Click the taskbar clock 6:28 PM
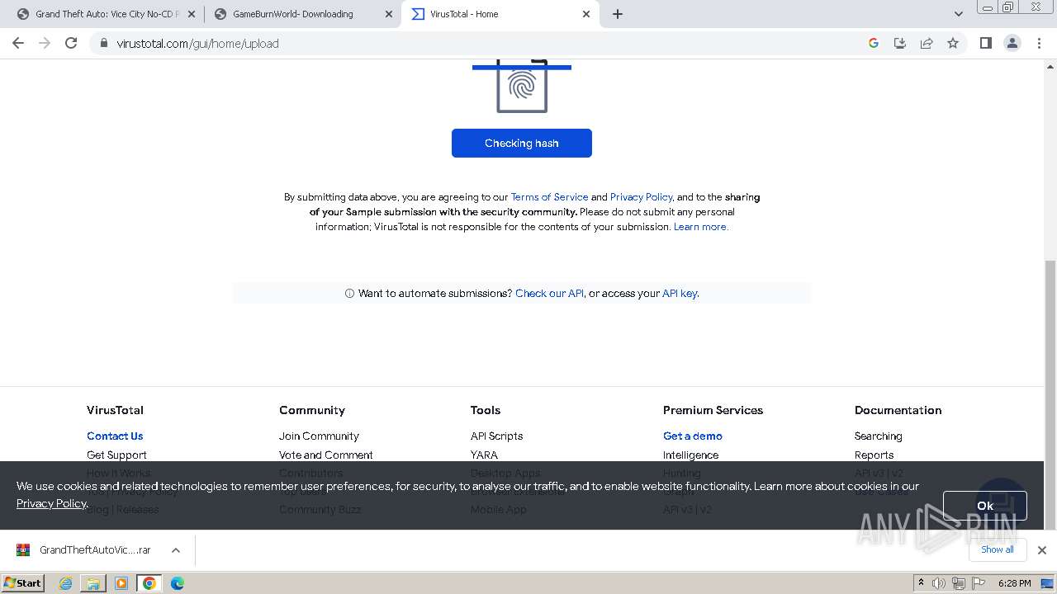The height and width of the screenshot is (594, 1057). [x=1014, y=583]
